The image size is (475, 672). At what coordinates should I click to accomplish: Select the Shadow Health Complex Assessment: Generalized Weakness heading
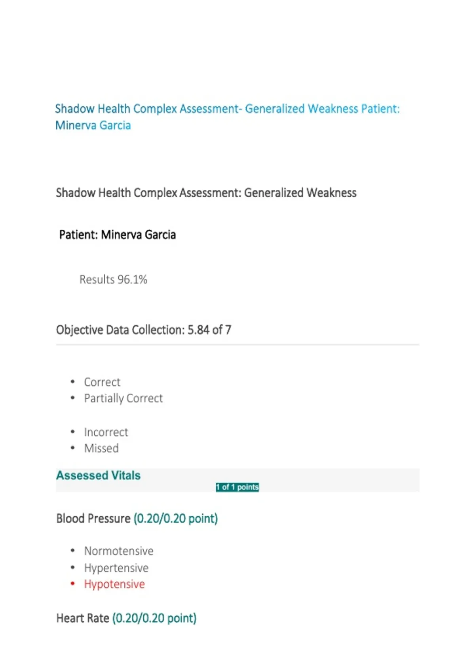pos(206,193)
